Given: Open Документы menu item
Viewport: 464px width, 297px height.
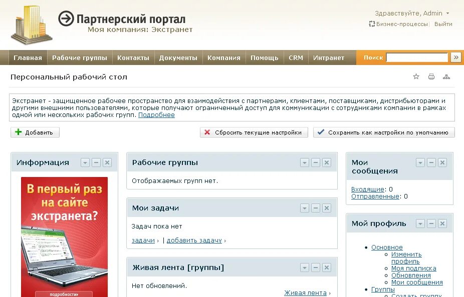Looking at the screenshot, I should (x=178, y=57).
